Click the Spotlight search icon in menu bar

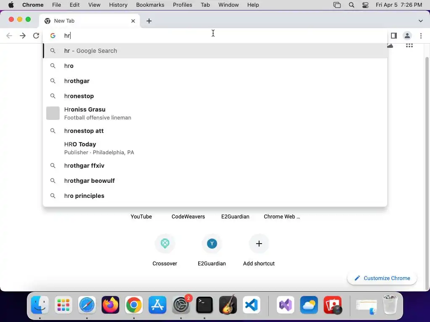pos(351,5)
